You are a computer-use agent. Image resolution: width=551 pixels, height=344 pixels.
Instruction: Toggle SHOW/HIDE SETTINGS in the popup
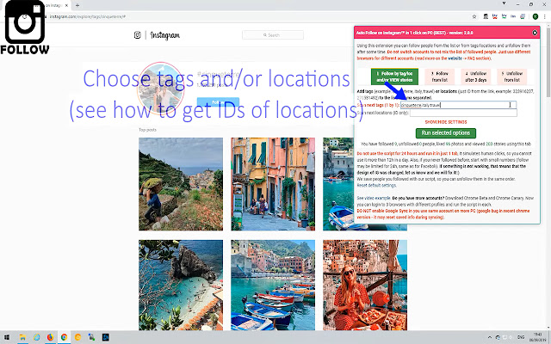pos(446,122)
